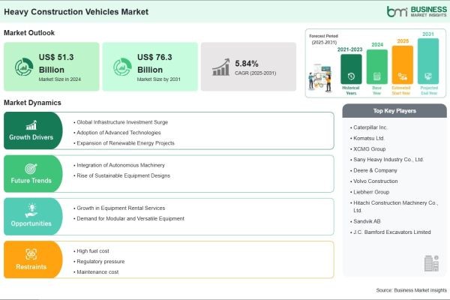Click the calendar icon in the 2024 bar
The height and width of the screenshot is (300, 450).
376,76
